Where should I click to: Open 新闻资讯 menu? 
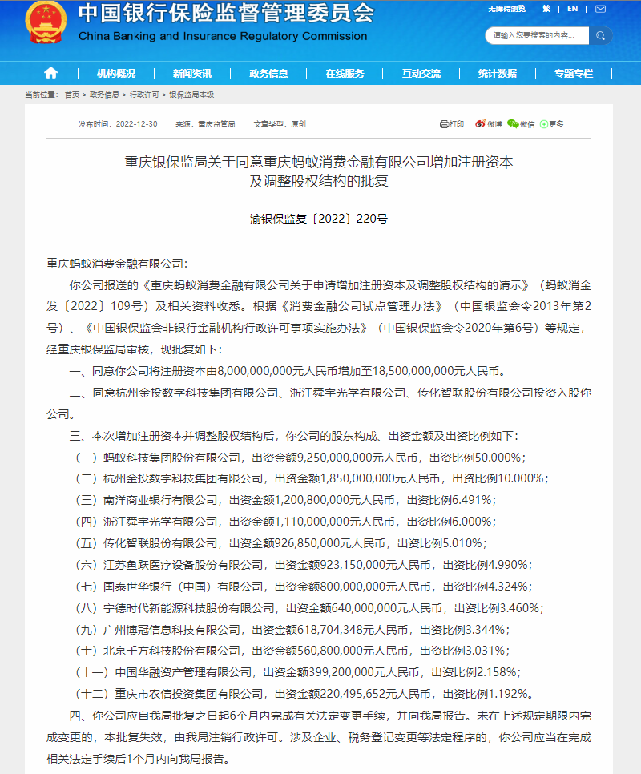(192, 74)
